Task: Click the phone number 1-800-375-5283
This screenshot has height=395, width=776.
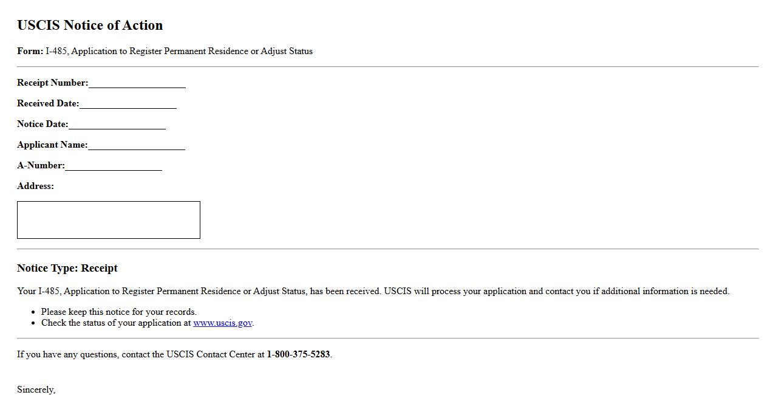Action: 298,354
